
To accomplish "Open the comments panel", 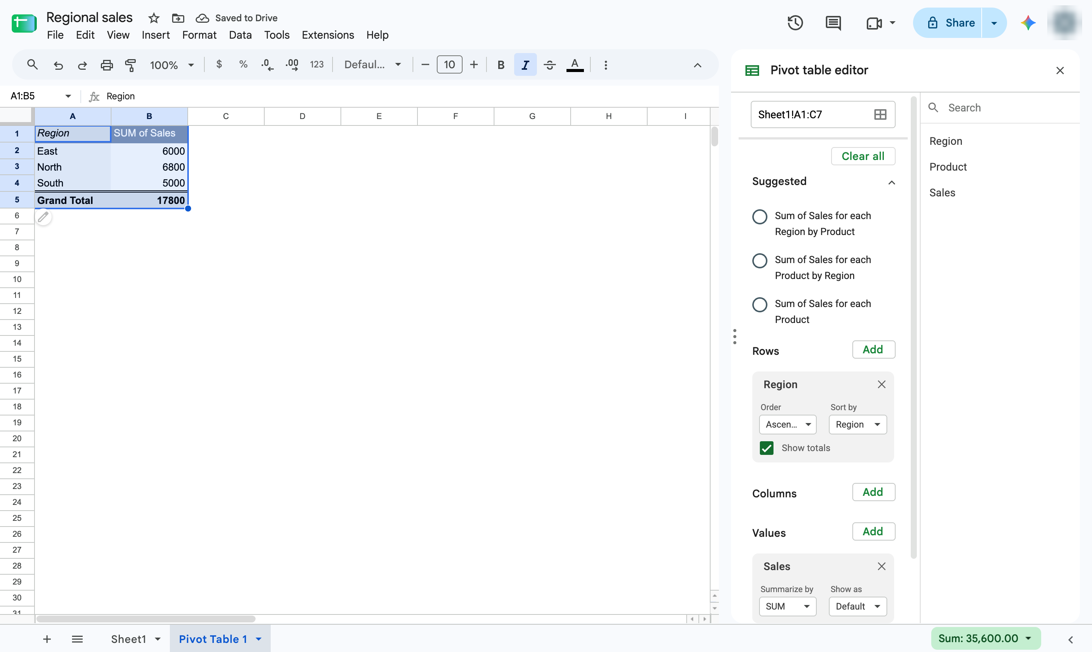I will coord(833,23).
